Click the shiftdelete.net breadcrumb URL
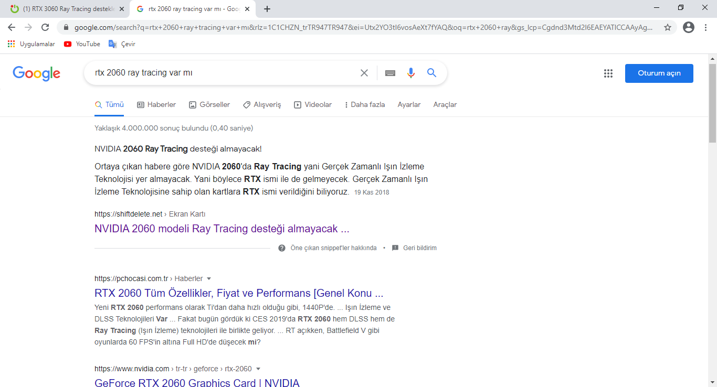The height and width of the screenshot is (387, 717). [150, 214]
